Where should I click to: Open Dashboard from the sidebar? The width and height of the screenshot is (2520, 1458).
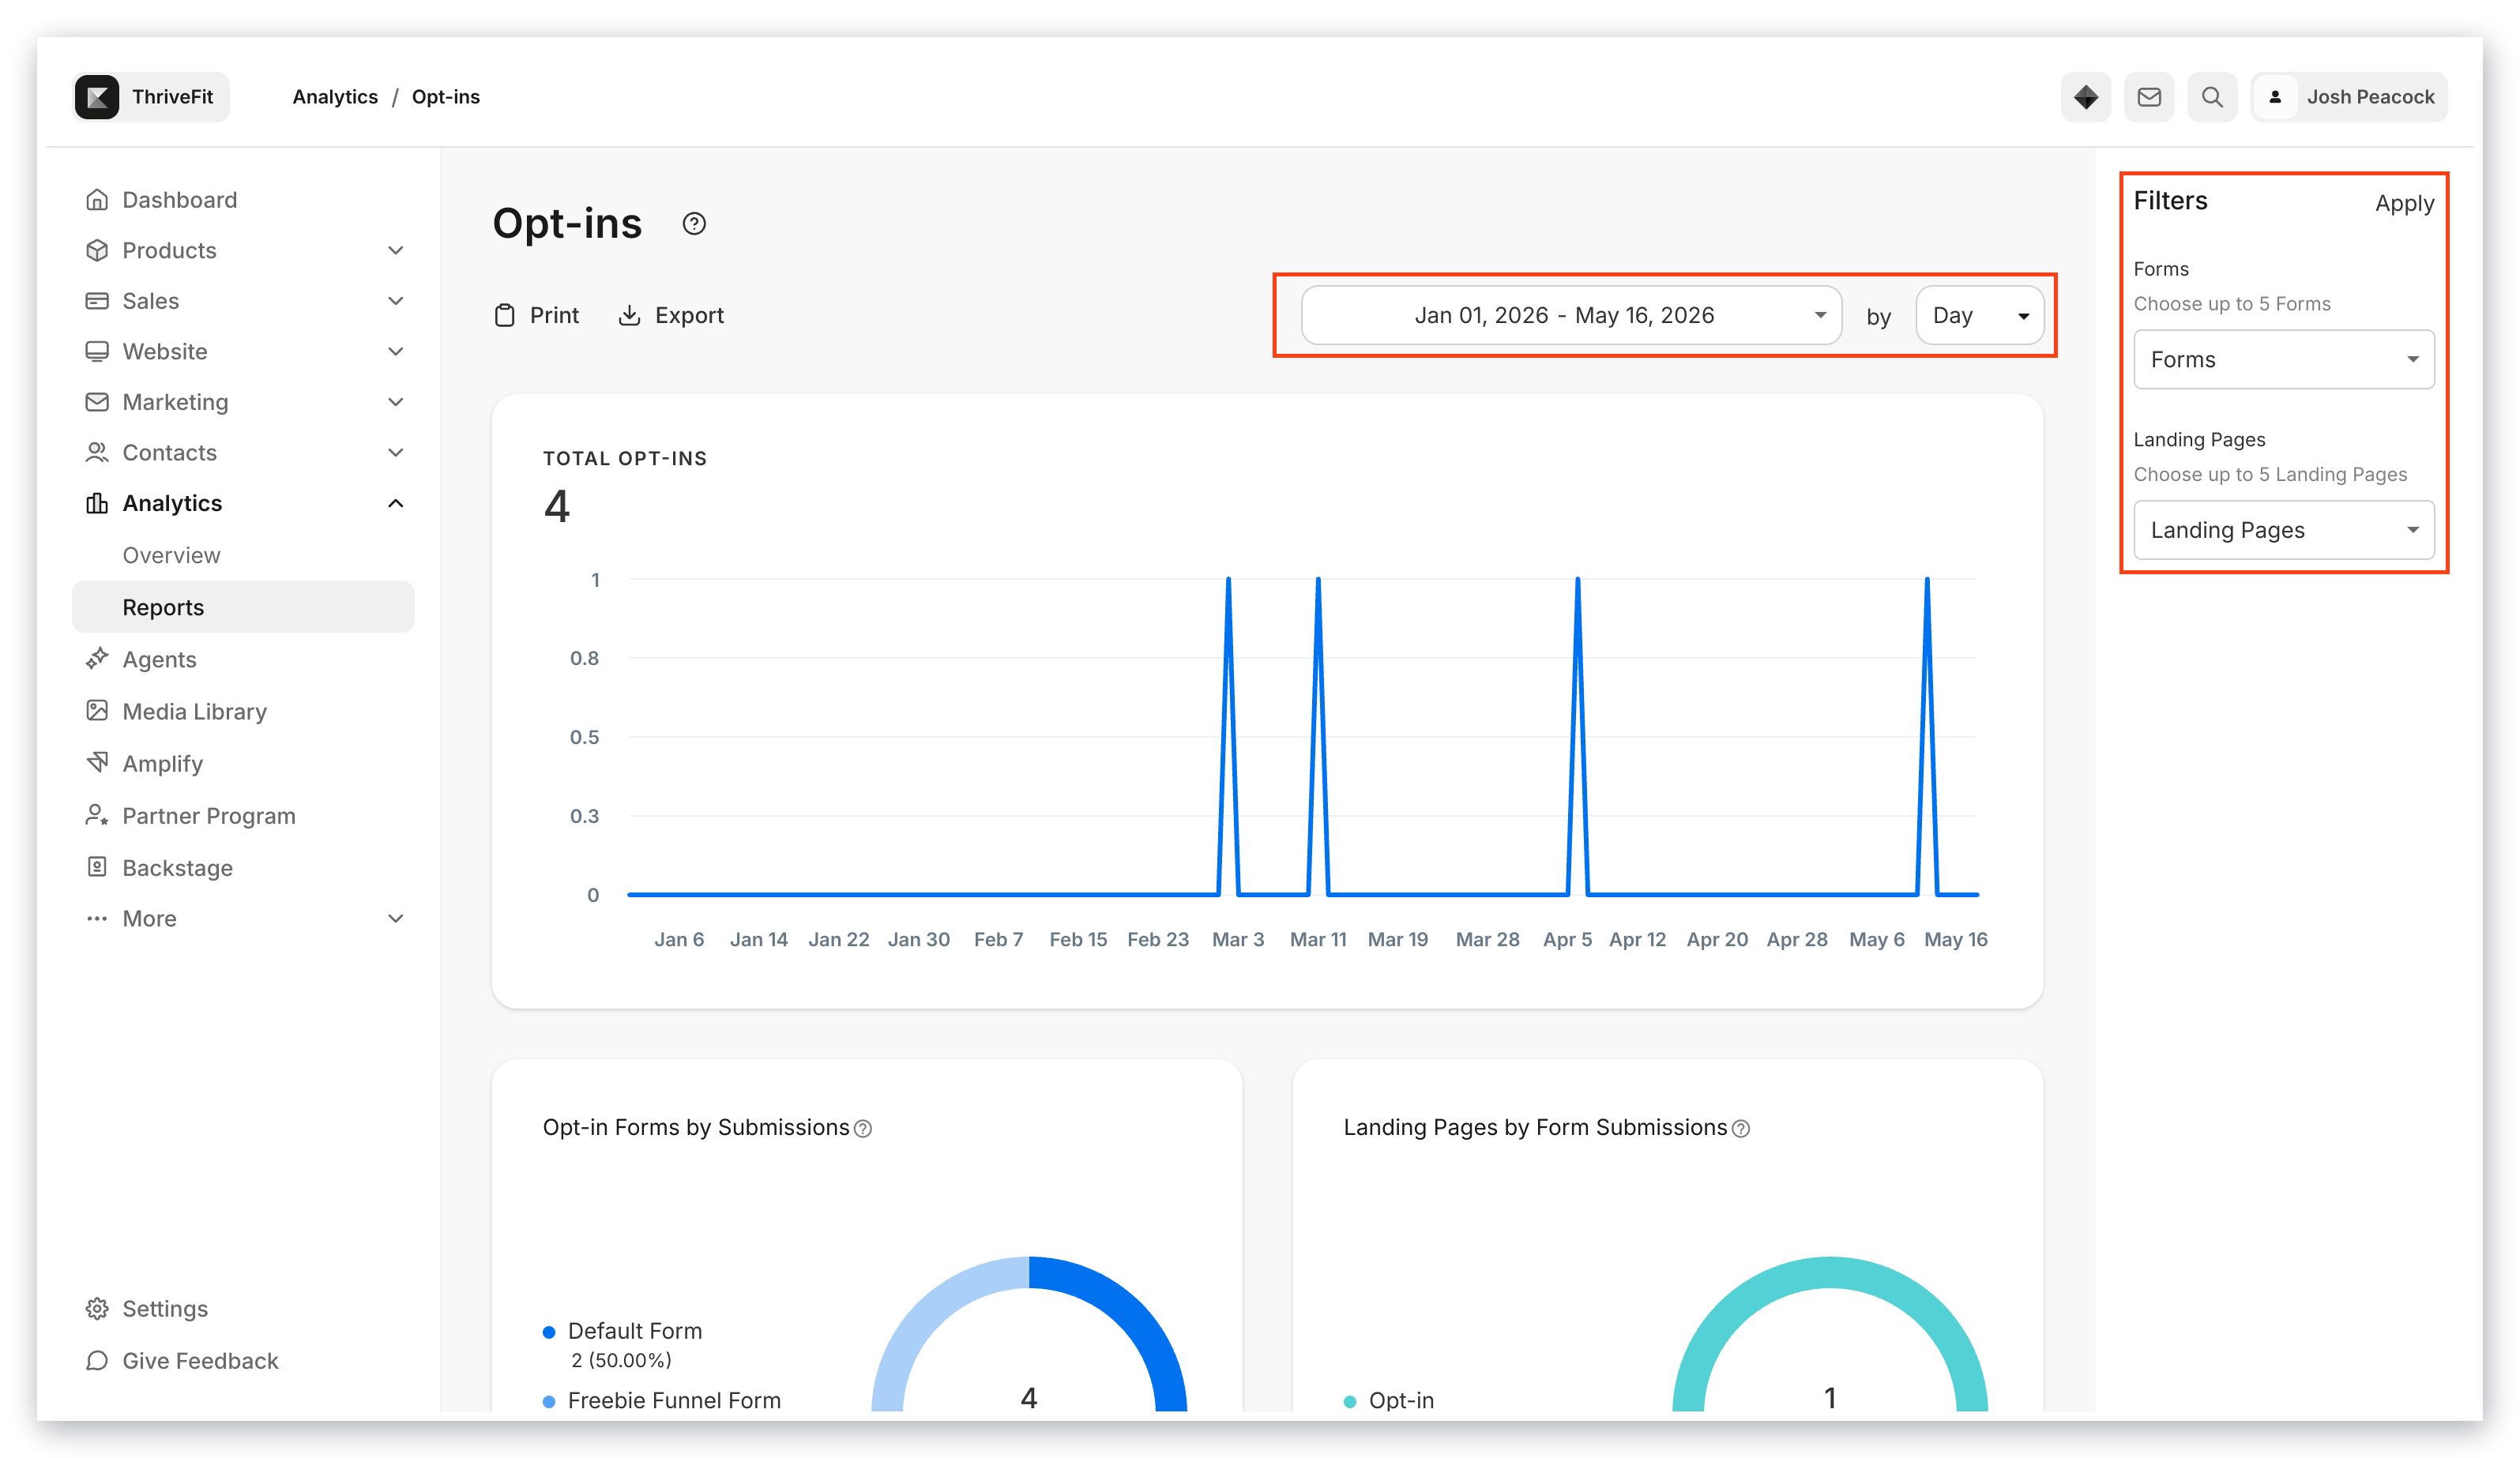coord(180,199)
